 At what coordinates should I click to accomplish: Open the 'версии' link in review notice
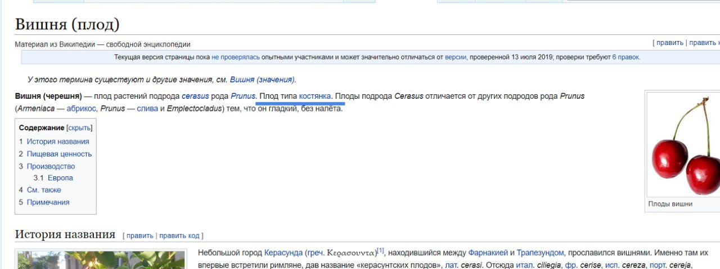[456, 57]
